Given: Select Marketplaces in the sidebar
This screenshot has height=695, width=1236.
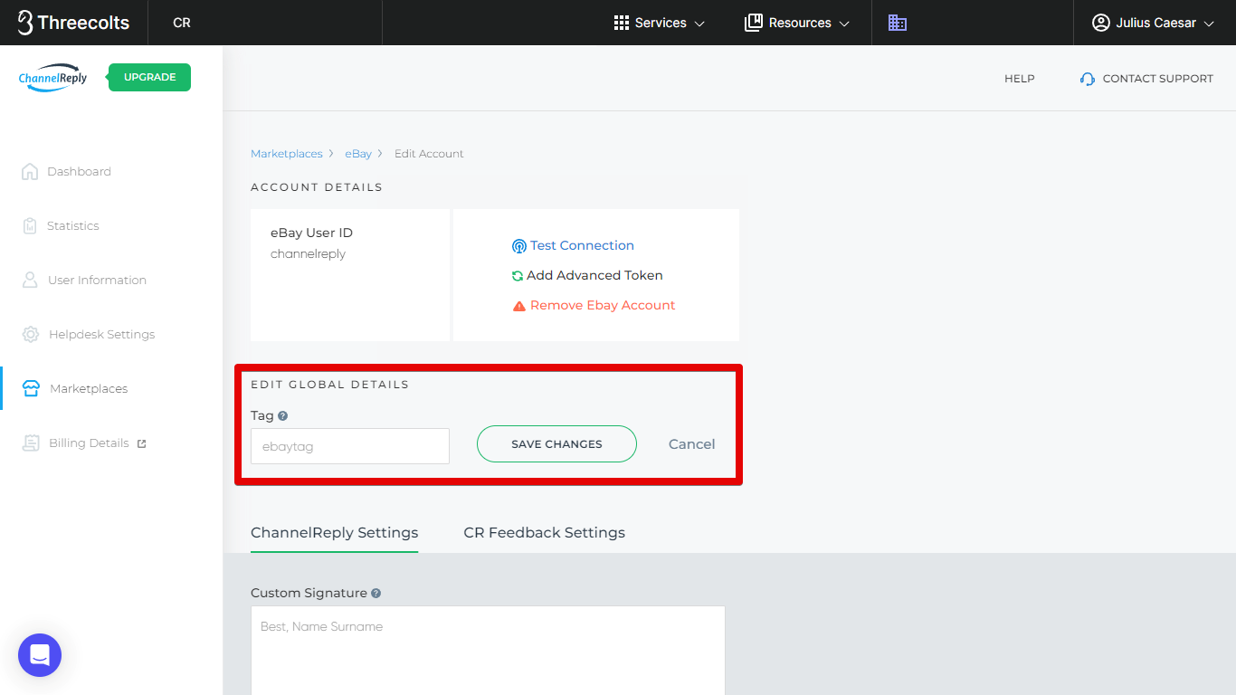Looking at the screenshot, I should coord(75,388).
